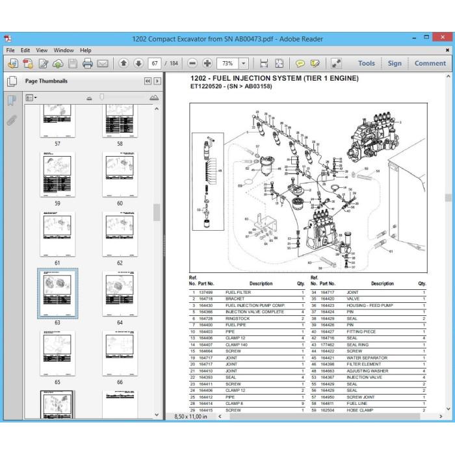Select the highlight text tool icon

pos(315,63)
